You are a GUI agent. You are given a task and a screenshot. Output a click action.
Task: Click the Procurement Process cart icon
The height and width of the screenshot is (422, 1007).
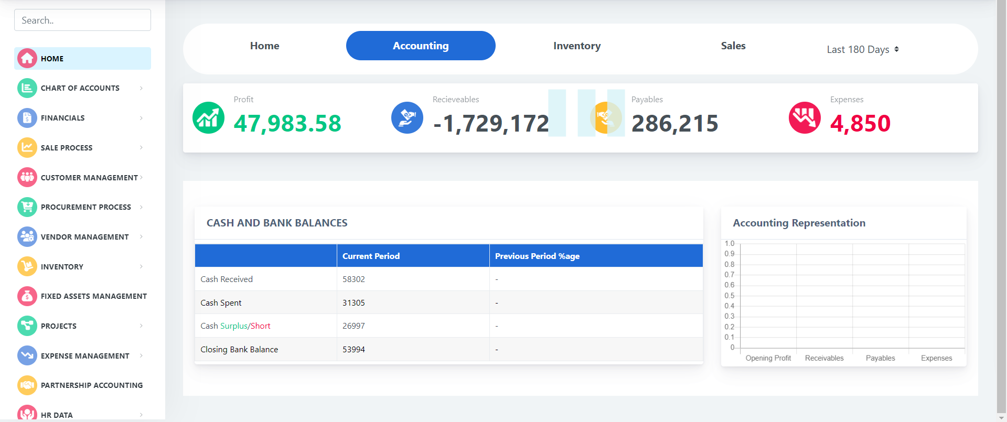(27, 207)
